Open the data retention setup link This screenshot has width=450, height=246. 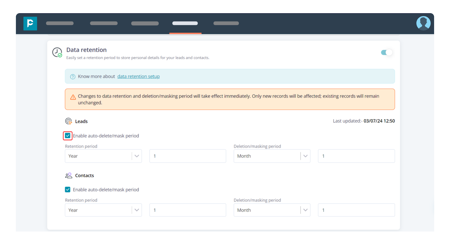coord(138,76)
